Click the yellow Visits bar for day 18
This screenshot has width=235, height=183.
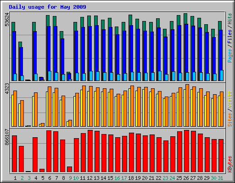[x=129, y=108]
